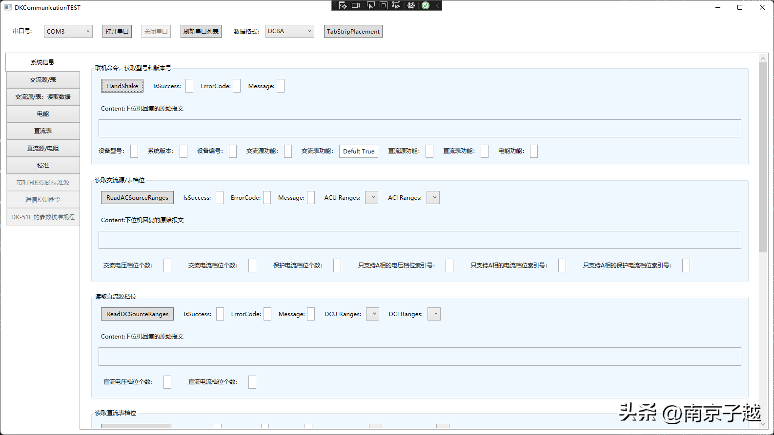Click the 直流电流档位个数 field
Screen dimensions: 774x435
tap(252, 382)
